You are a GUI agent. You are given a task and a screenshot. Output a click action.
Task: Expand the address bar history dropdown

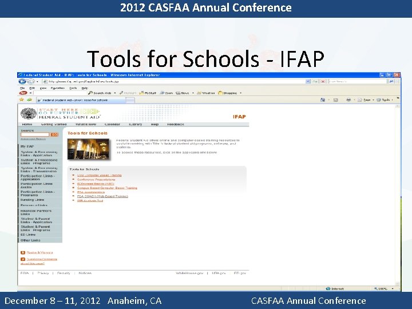pyautogui.click(x=308, y=81)
